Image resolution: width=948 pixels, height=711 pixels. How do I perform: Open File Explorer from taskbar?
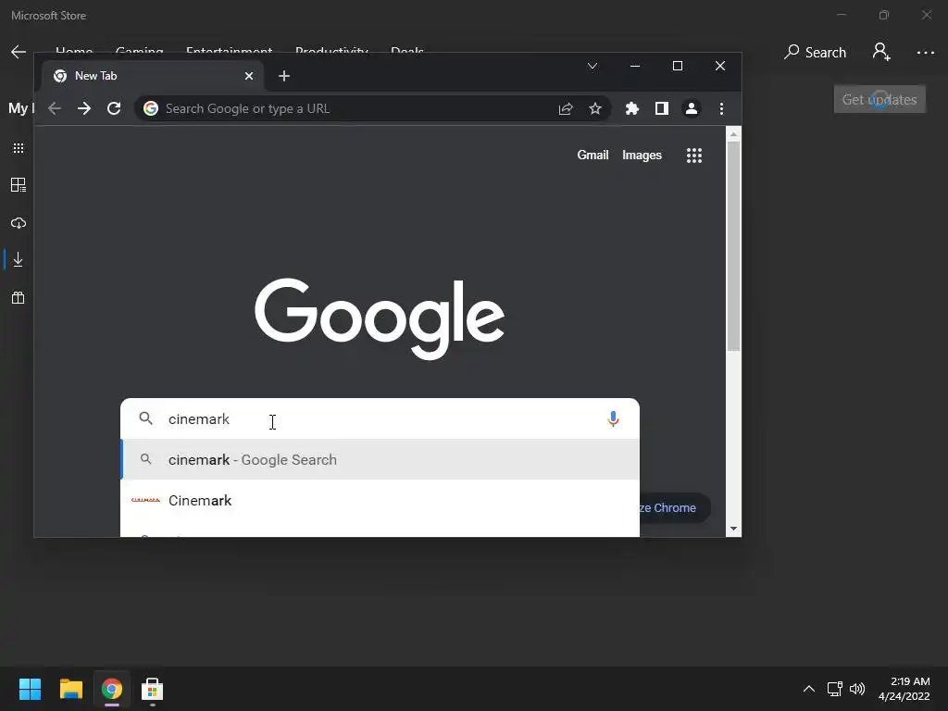70,689
